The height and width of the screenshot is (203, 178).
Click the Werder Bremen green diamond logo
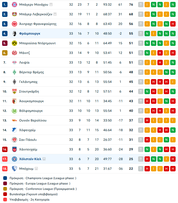pos(14,72)
